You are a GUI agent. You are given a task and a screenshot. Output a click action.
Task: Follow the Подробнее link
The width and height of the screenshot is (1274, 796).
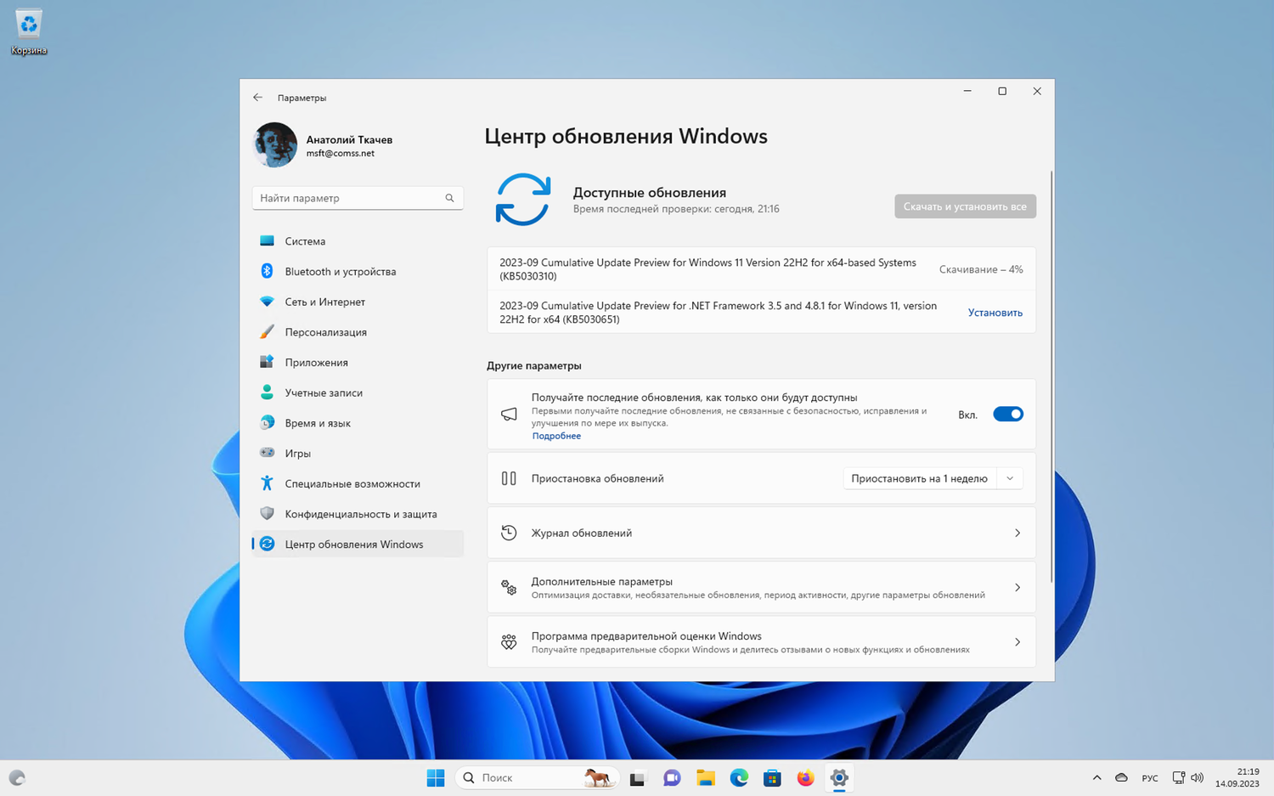556,436
